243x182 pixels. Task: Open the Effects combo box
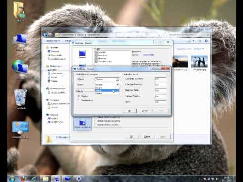tap(107, 79)
